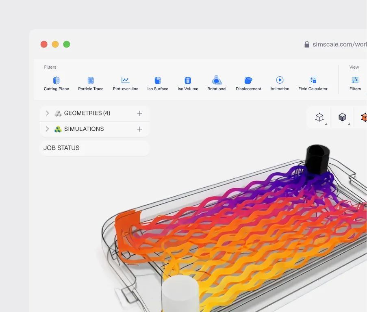Switch to solid shaded cube view
Image resolution: width=367 pixels, height=312 pixels.
(342, 117)
